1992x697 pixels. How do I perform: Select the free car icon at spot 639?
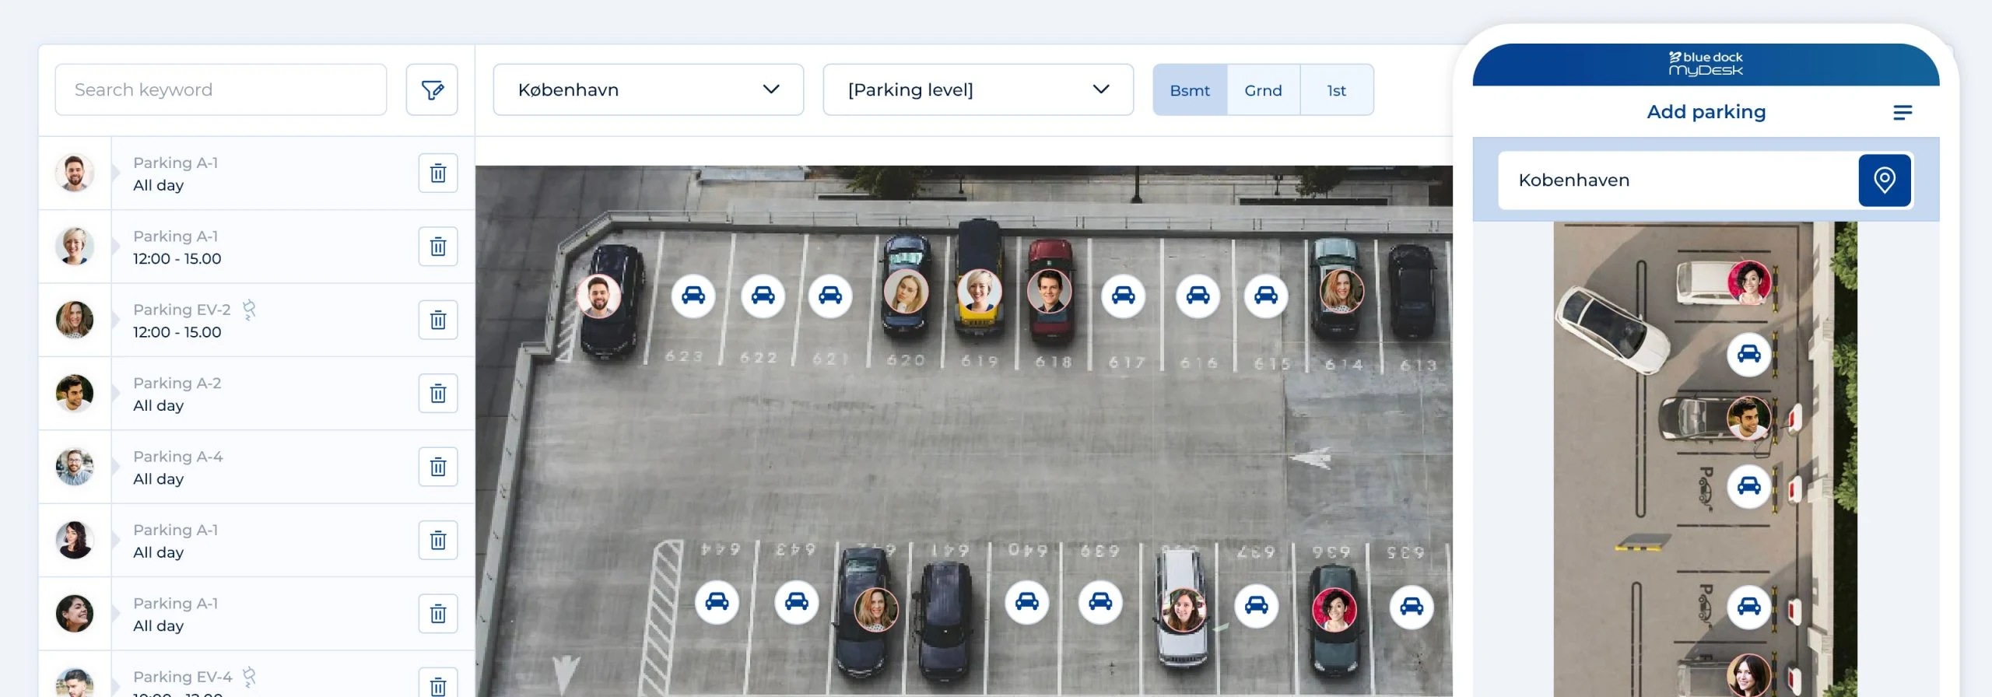point(1100,602)
